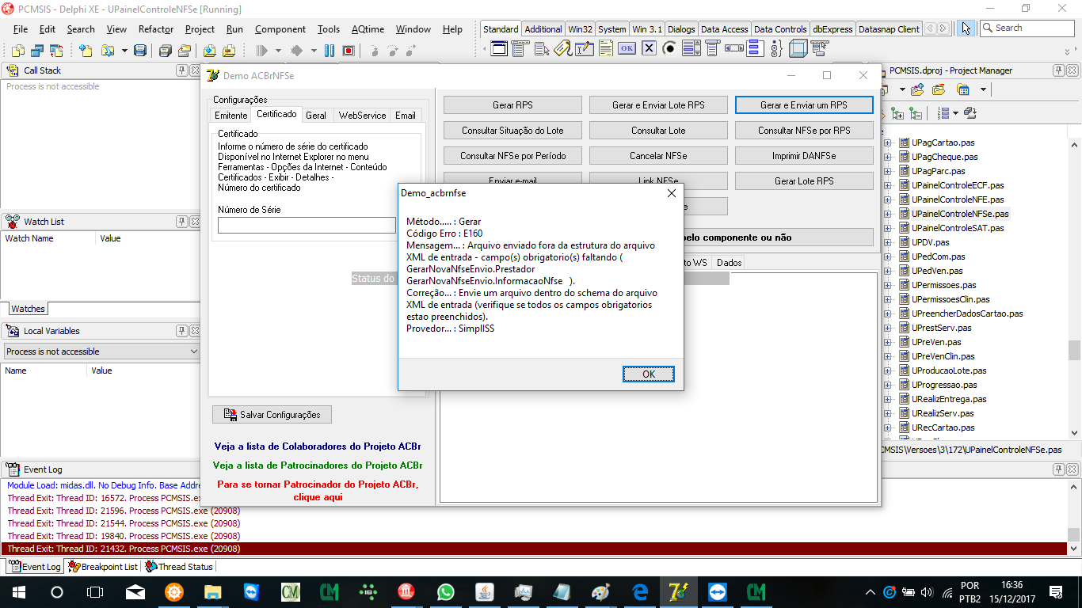This screenshot has width=1082, height=608.
Task: Click the arrow pointer selection tool
Action: tap(966, 28)
